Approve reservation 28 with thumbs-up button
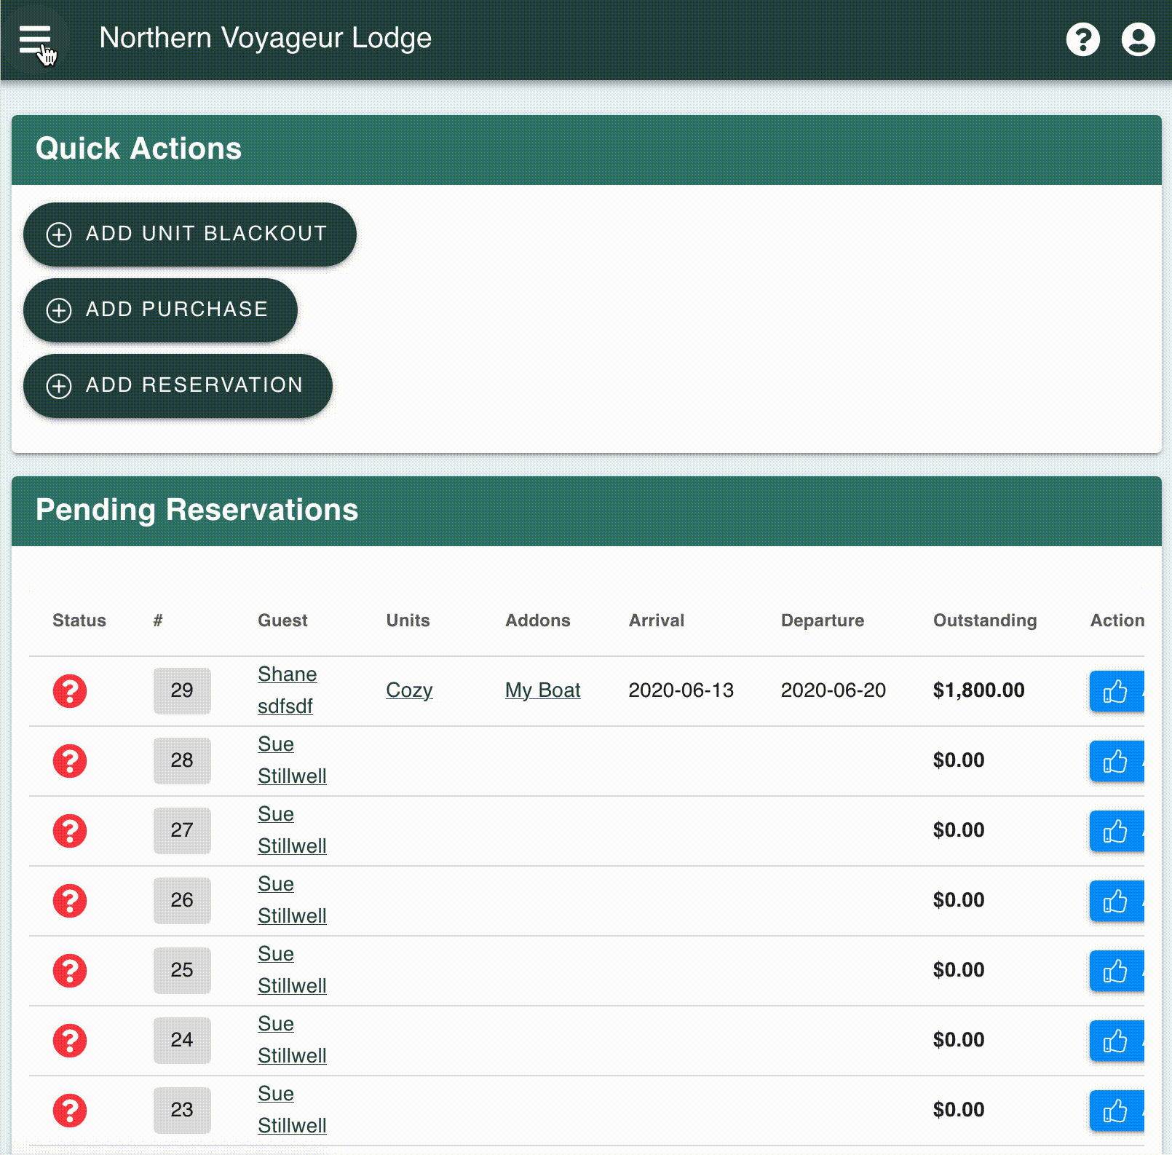Viewport: 1172px width, 1155px height. pyautogui.click(x=1116, y=761)
